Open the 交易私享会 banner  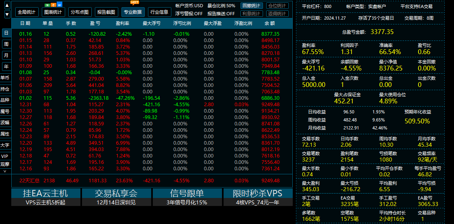pos(116,197)
